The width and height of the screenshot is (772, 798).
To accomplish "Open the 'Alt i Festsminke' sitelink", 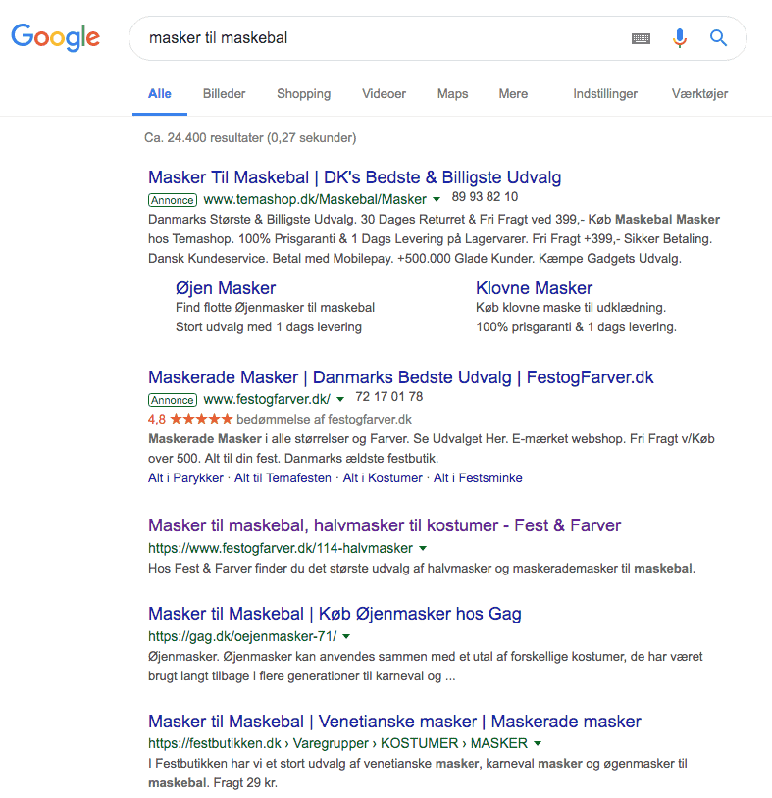I will click(478, 477).
